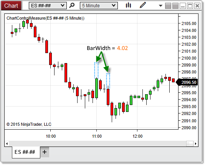
Task: Click the scrollbar left arrow
Action: click(7, 144)
